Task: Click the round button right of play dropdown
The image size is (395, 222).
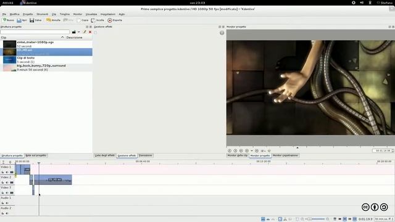Action: [257, 150]
